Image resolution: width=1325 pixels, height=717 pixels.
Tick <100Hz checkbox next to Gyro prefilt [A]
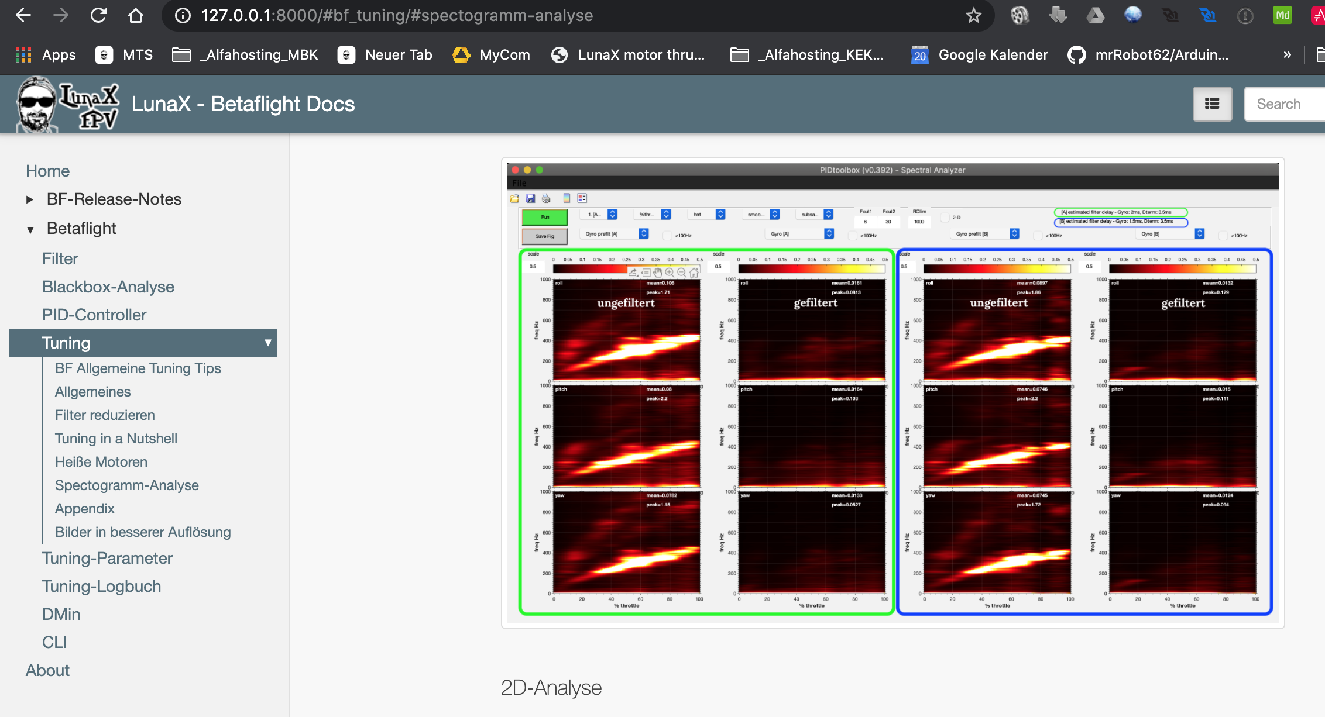667,236
